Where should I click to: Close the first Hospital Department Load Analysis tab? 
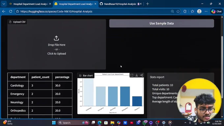coord(50,4)
